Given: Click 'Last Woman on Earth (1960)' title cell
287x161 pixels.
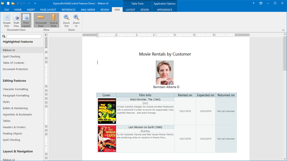Looking at the screenshot, I should tap(145, 127).
